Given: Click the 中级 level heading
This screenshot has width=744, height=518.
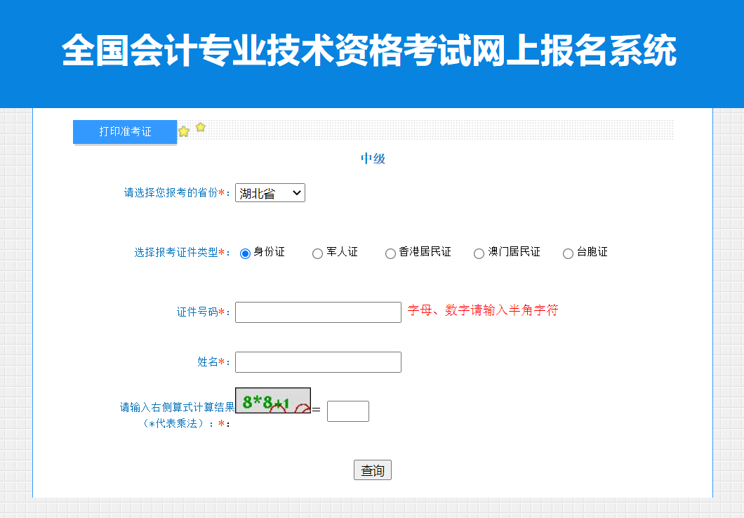Looking at the screenshot, I should (x=372, y=157).
